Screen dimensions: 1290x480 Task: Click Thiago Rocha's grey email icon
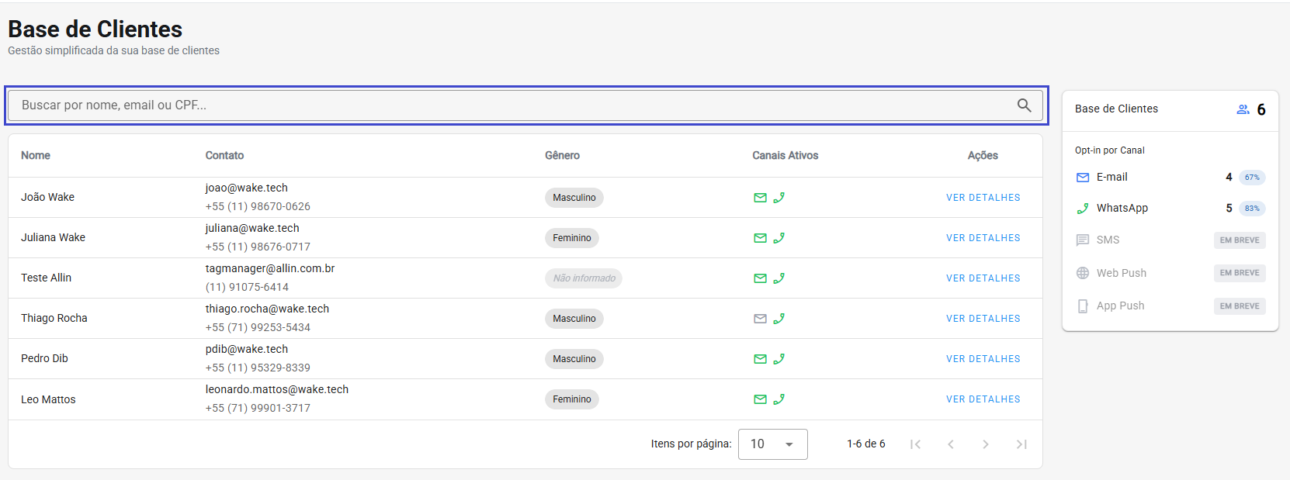pyautogui.click(x=760, y=319)
